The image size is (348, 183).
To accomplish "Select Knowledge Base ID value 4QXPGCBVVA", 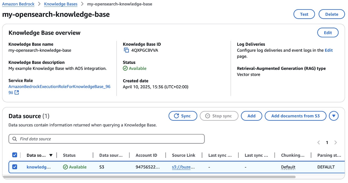I will tap(145, 50).
